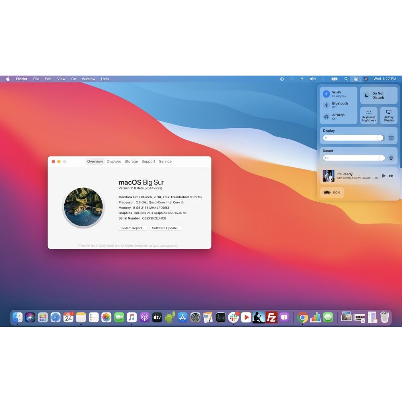
Task: Open the Calendar app in Dock
Action: pos(68,318)
